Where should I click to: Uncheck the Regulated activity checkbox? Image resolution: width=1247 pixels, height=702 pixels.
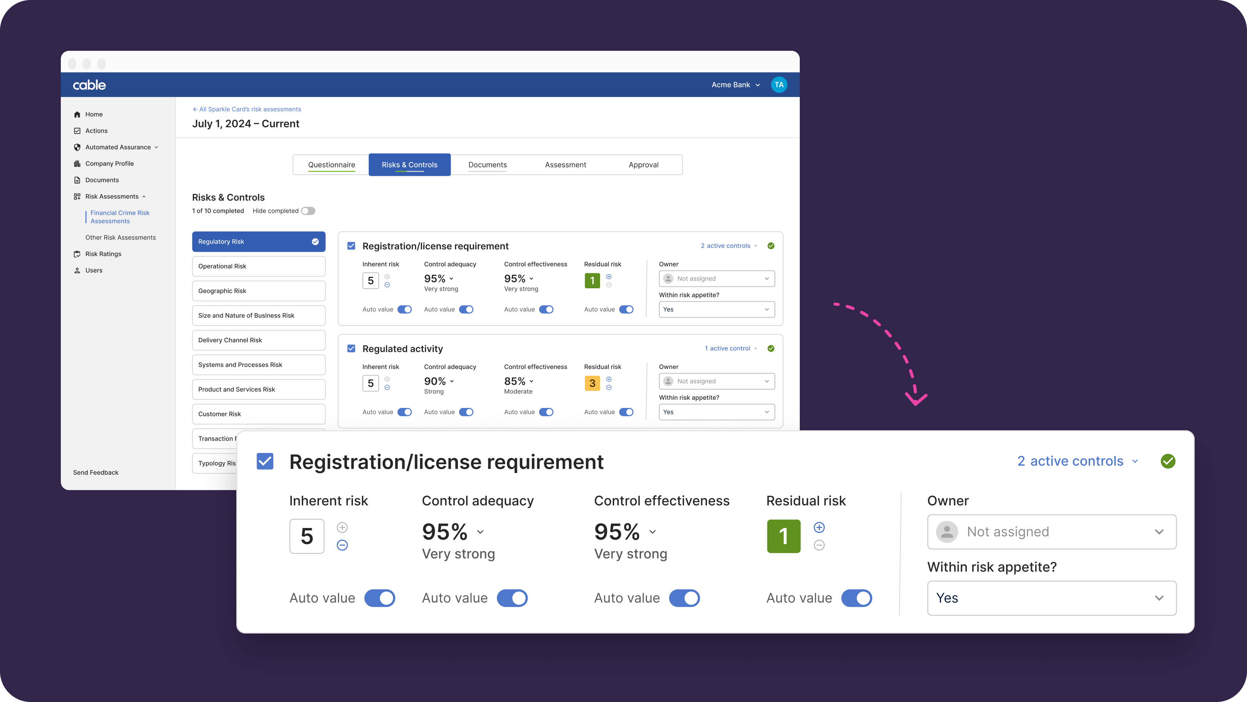tap(351, 349)
